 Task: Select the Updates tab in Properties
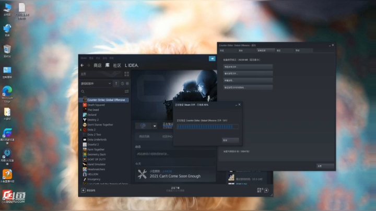click(246, 51)
